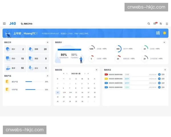Add a widget with the 我的统计 plus icon
This screenshot has height=137, width=171.
coord(165,42)
